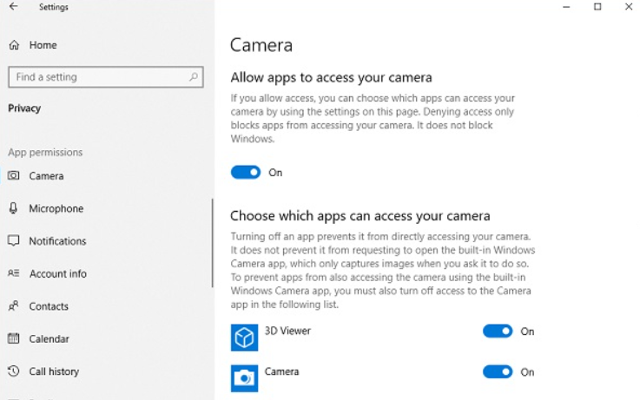Click the Camera icon in sidebar
This screenshot has height=400, width=640.
[14, 176]
